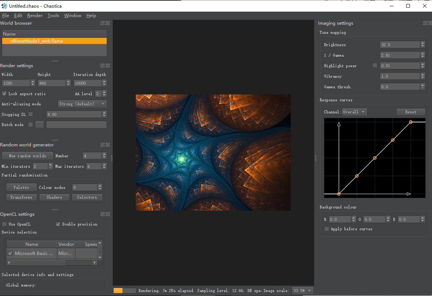
Task: Open the Tools menu
Action: [x=53, y=16]
